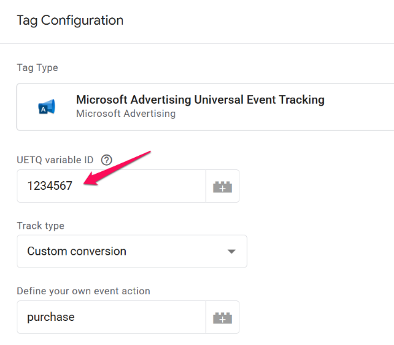
Task: Click the UETQ variable ID label
Action: 55,160
